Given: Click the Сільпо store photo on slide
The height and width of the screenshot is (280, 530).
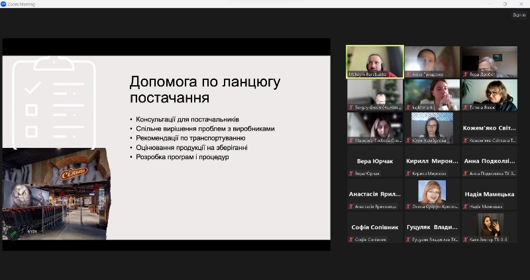Looking at the screenshot, I should 56,193.
